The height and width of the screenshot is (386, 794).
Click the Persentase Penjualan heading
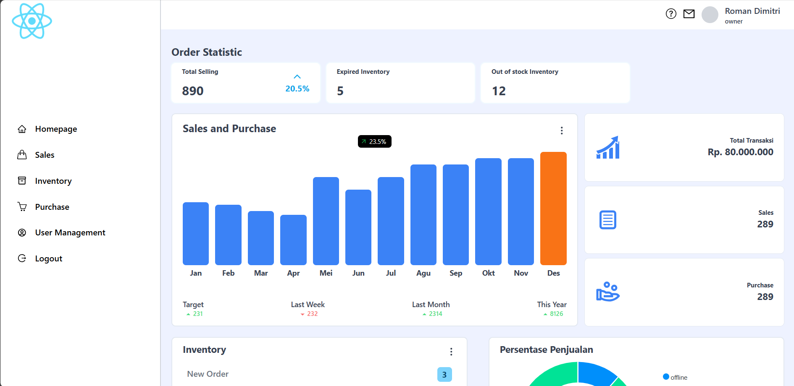[x=546, y=349]
